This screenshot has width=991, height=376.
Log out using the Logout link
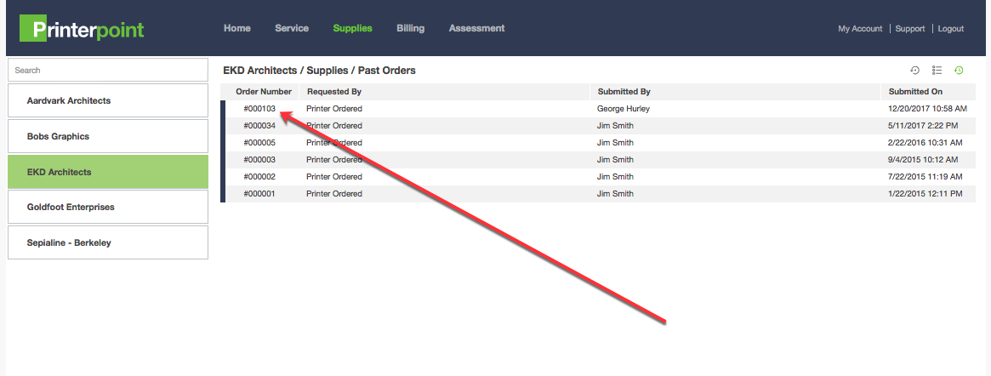coord(950,29)
